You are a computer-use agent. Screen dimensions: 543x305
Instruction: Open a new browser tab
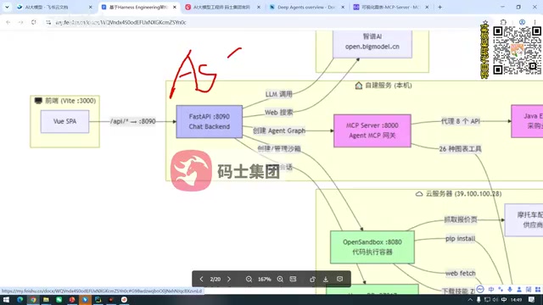click(x=439, y=7)
